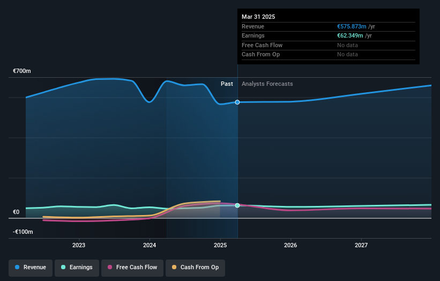Viewport: 440px width, 281px height.
Task: Click the €575.873m revenue value
Action: point(352,26)
